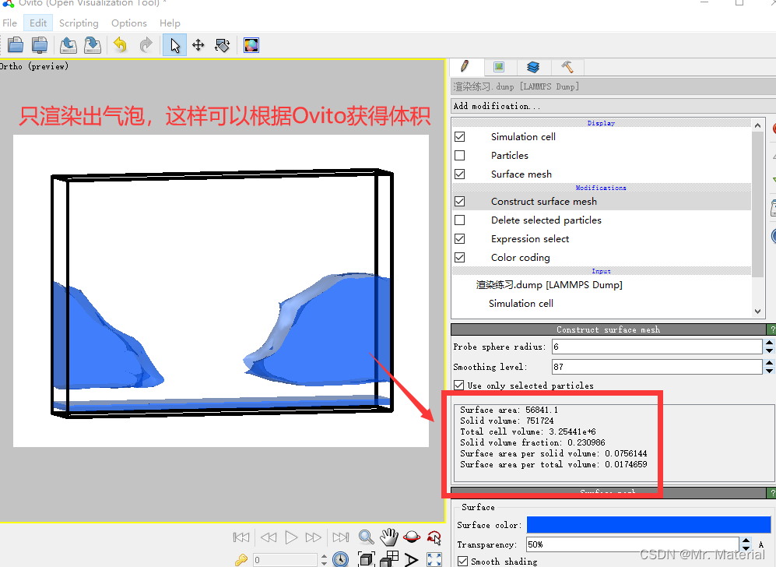This screenshot has width=776, height=567.
Task: Open the Scripting menu
Action: coord(79,23)
